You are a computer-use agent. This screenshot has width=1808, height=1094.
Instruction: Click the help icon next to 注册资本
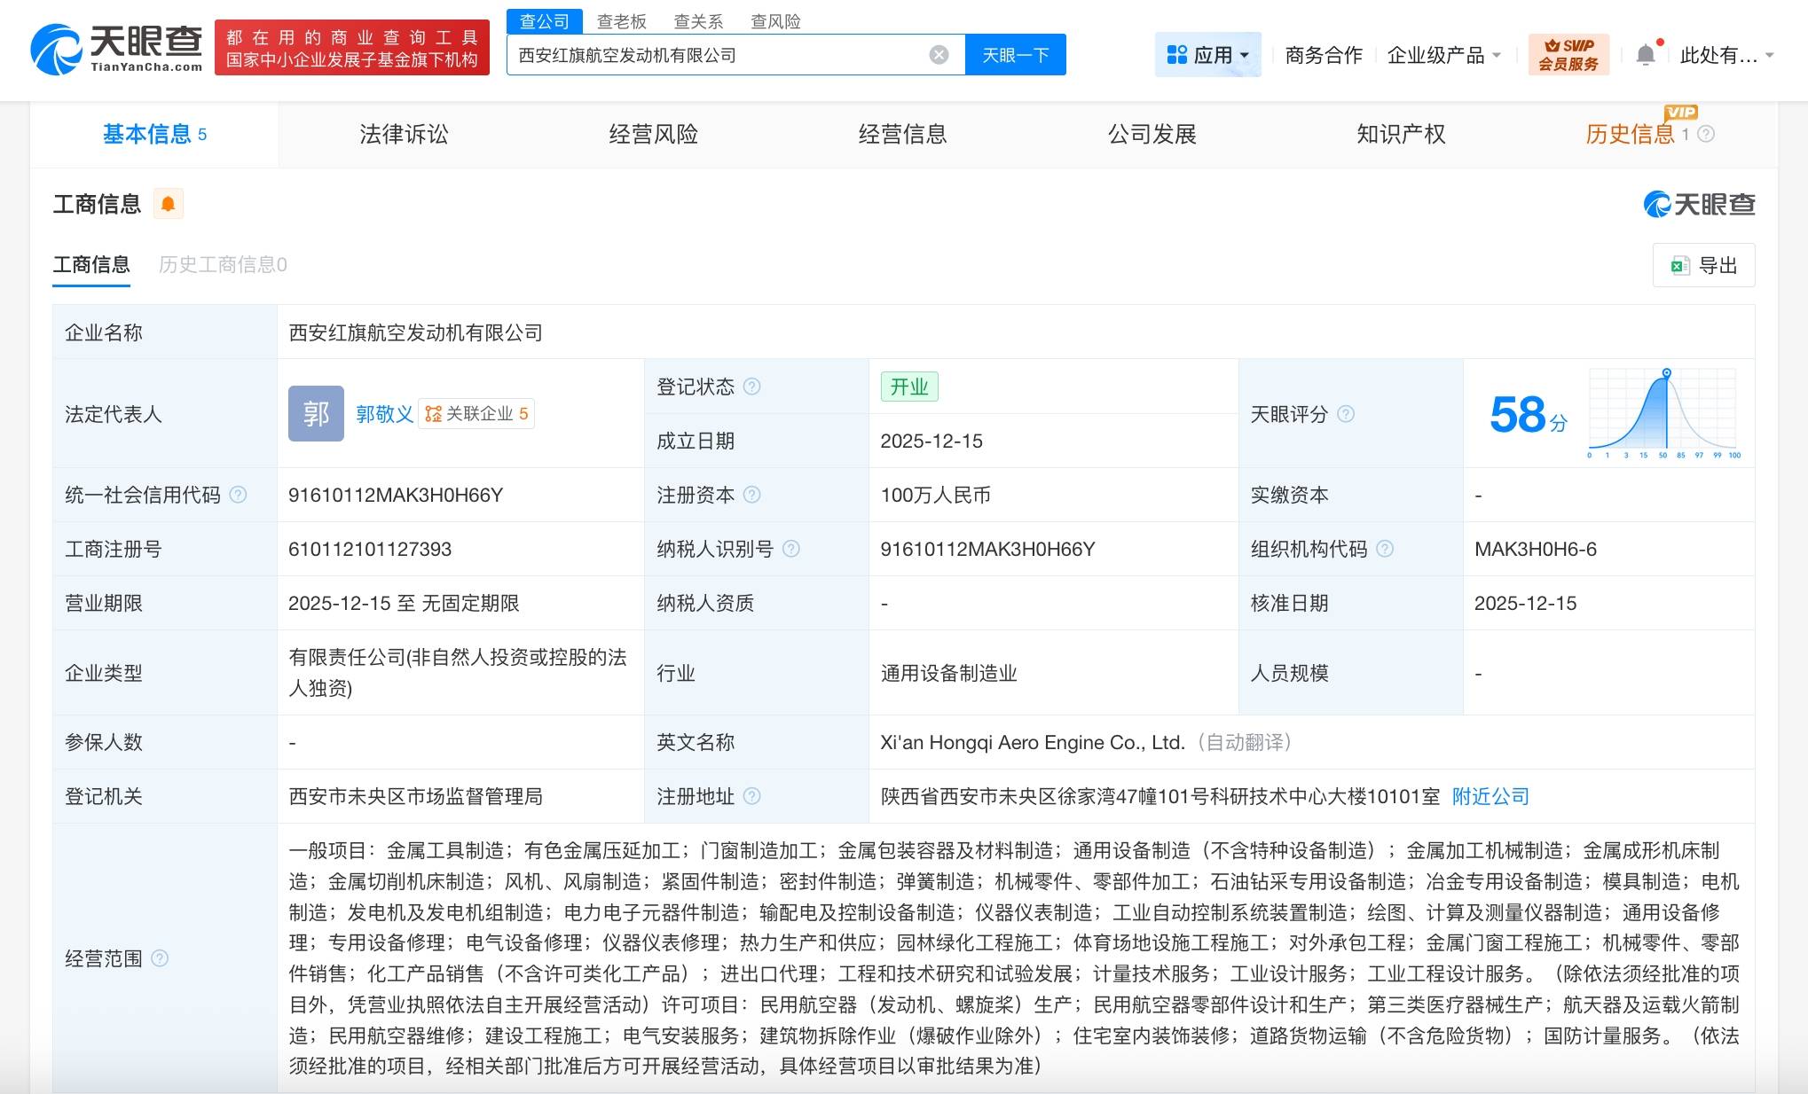pos(752,495)
